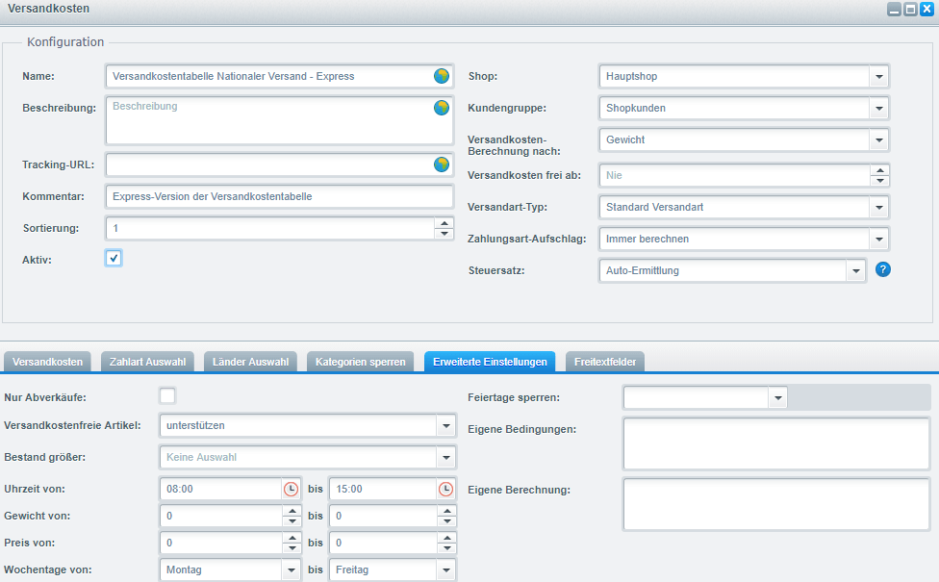Image resolution: width=939 pixels, height=582 pixels.
Task: Open the time picker clock for 08:00
Action: [291, 489]
